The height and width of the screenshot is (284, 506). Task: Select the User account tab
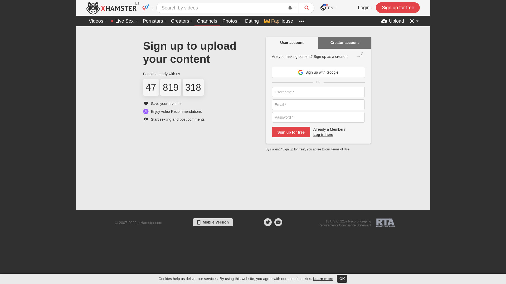click(292, 43)
